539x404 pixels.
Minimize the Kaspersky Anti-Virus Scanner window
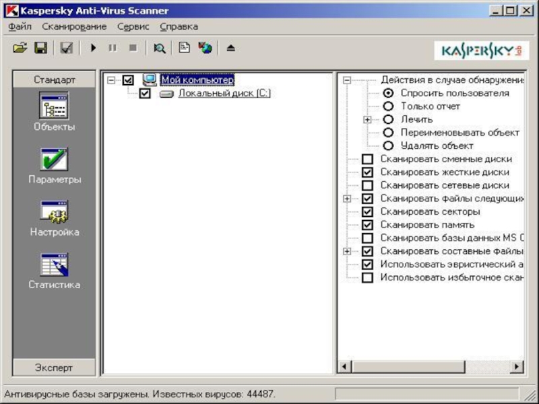coord(495,11)
